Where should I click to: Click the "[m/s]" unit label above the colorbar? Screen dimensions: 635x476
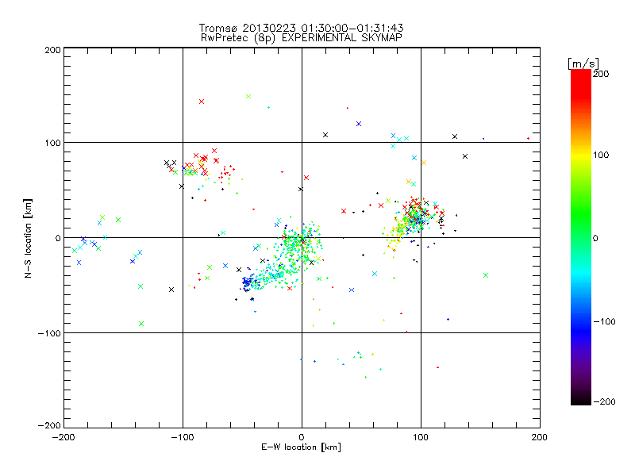(583, 63)
